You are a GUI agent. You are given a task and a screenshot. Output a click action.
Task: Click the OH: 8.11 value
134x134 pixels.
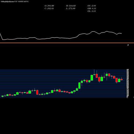[92, 9]
